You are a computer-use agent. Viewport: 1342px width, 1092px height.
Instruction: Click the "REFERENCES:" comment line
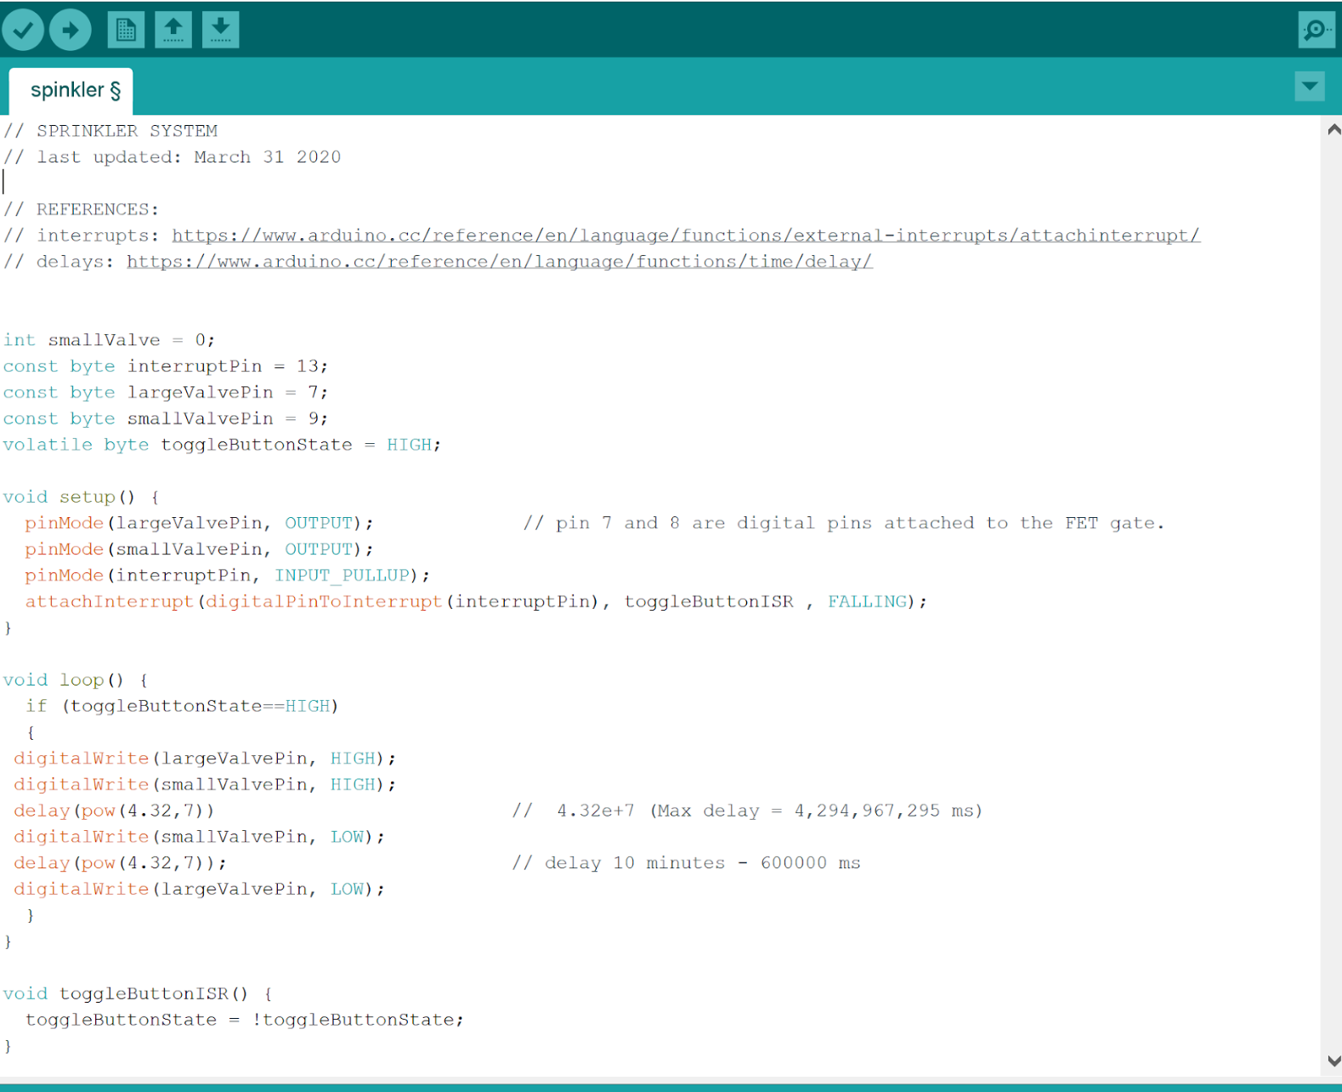tap(81, 209)
